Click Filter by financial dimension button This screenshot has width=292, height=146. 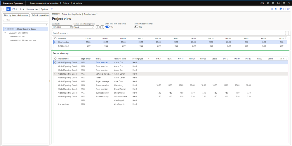point(16,15)
